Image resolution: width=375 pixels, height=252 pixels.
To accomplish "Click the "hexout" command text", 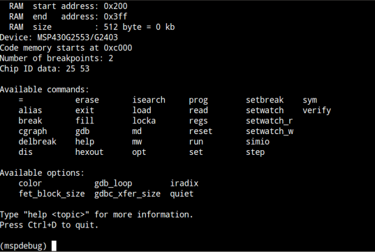I will pyautogui.click(x=89, y=152).
